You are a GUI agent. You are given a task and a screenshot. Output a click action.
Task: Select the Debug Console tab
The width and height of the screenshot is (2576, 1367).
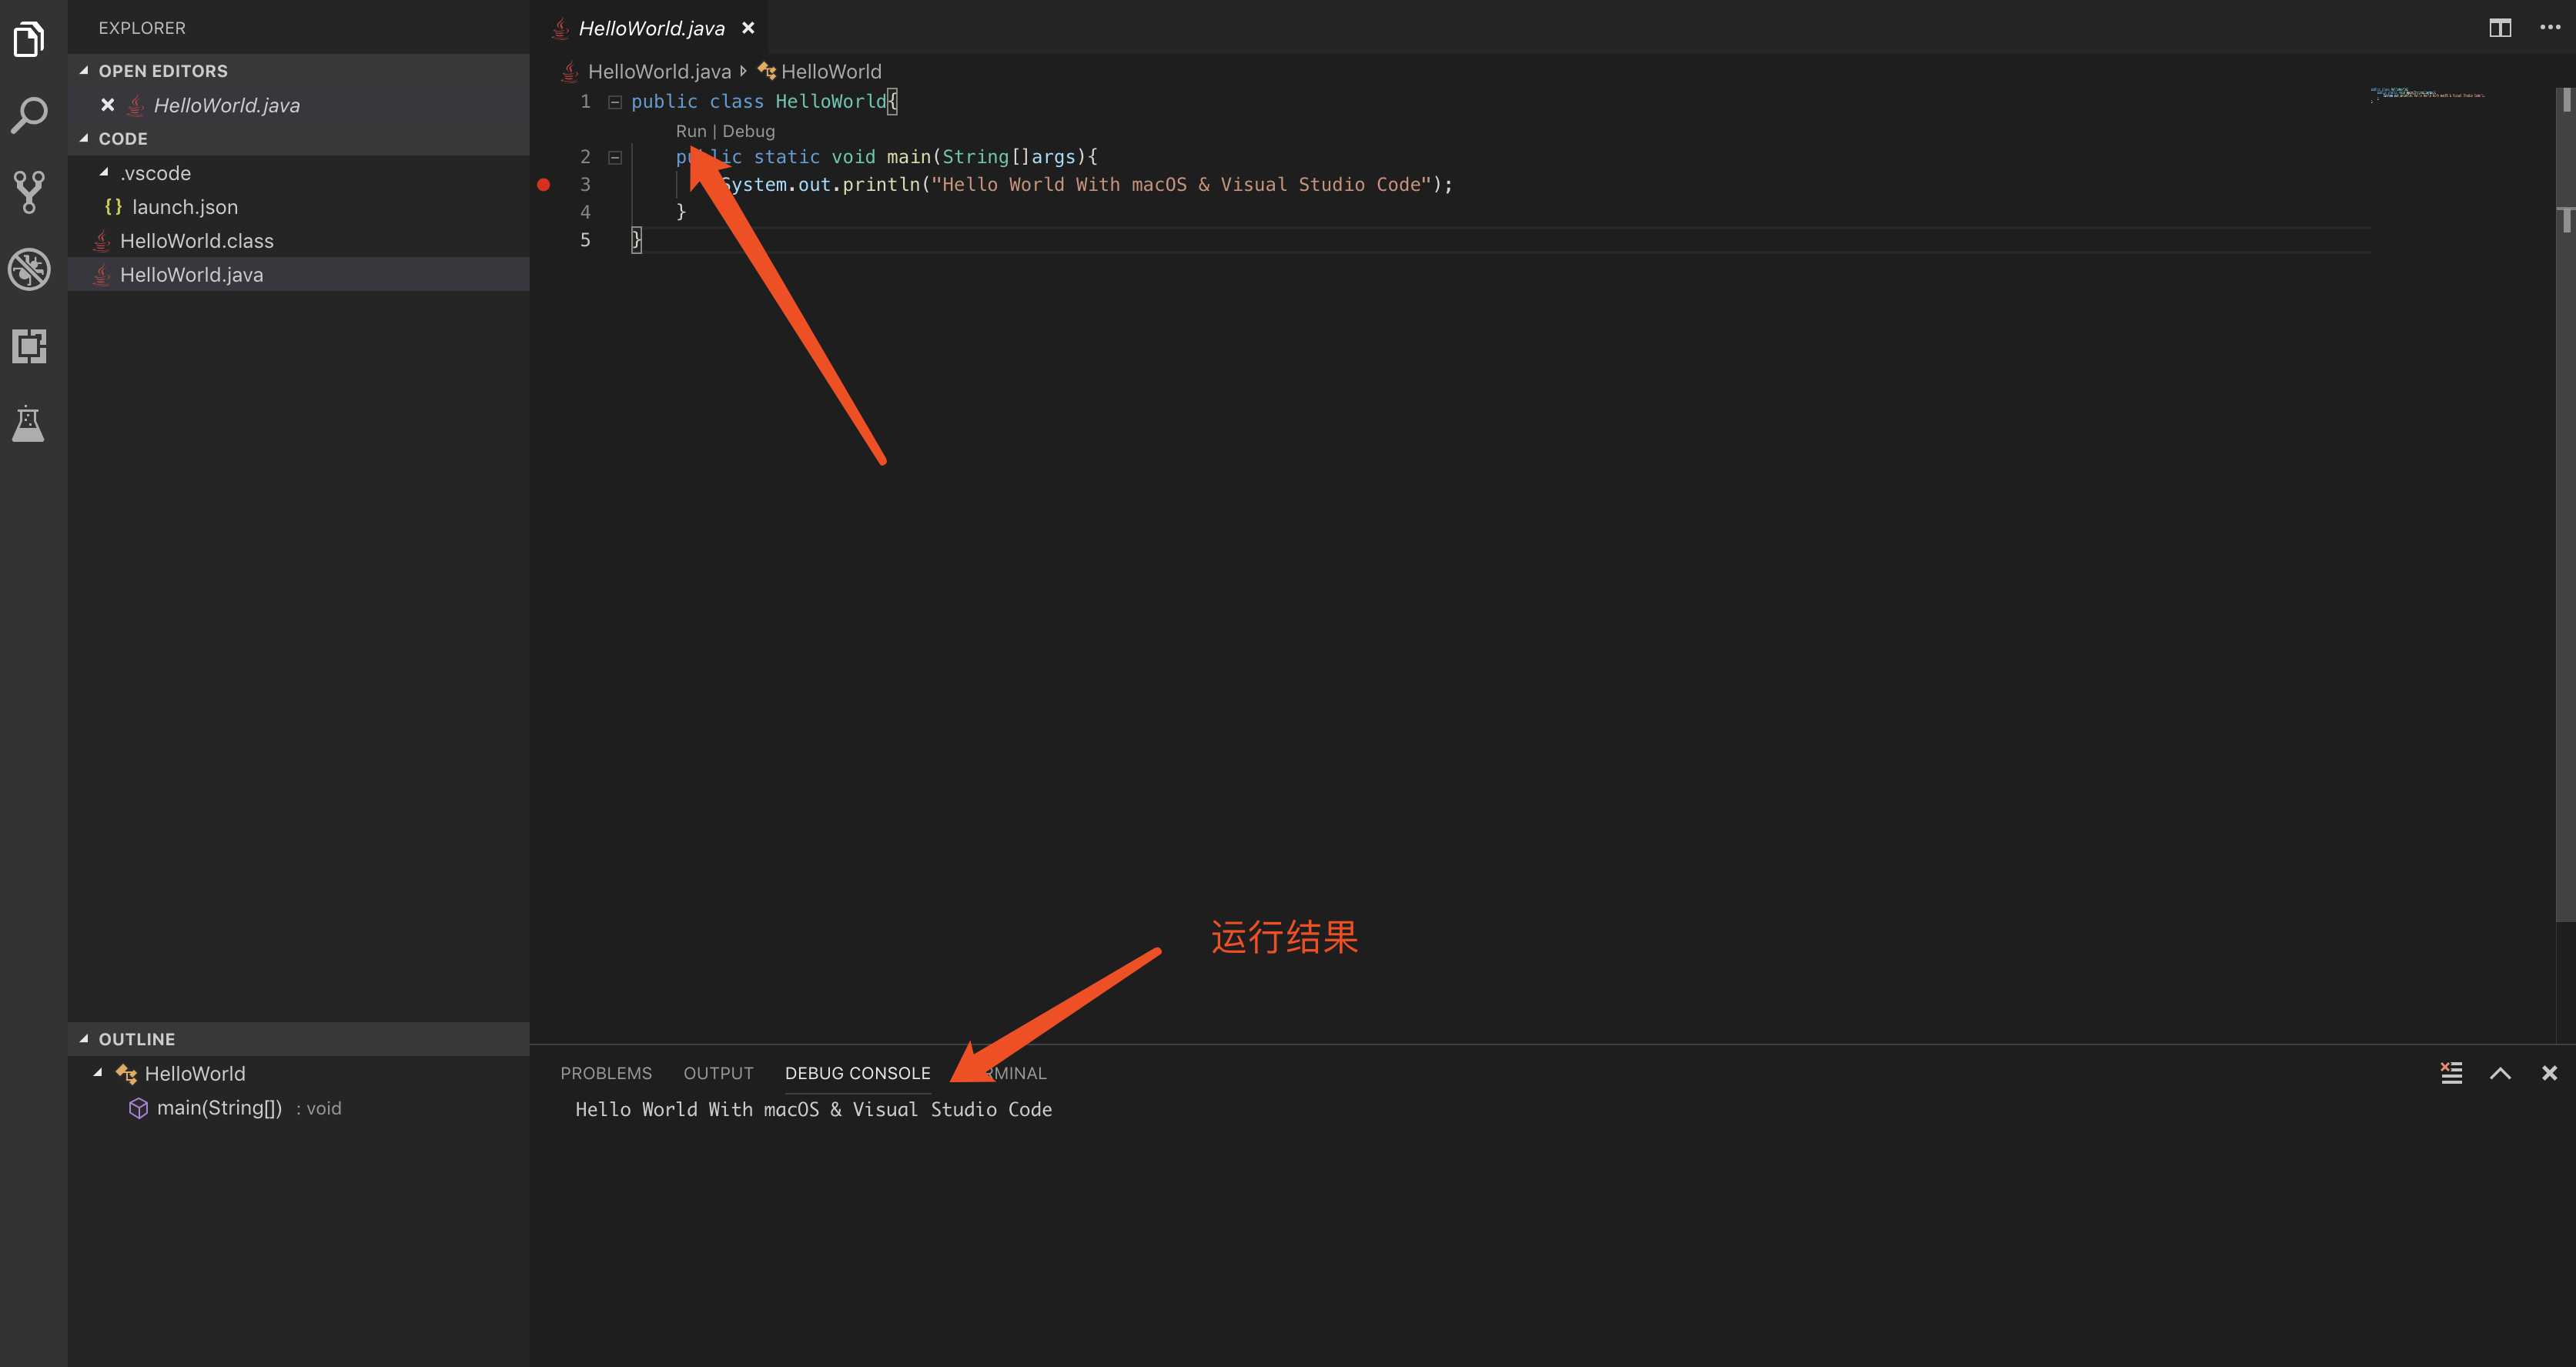[x=857, y=1073]
